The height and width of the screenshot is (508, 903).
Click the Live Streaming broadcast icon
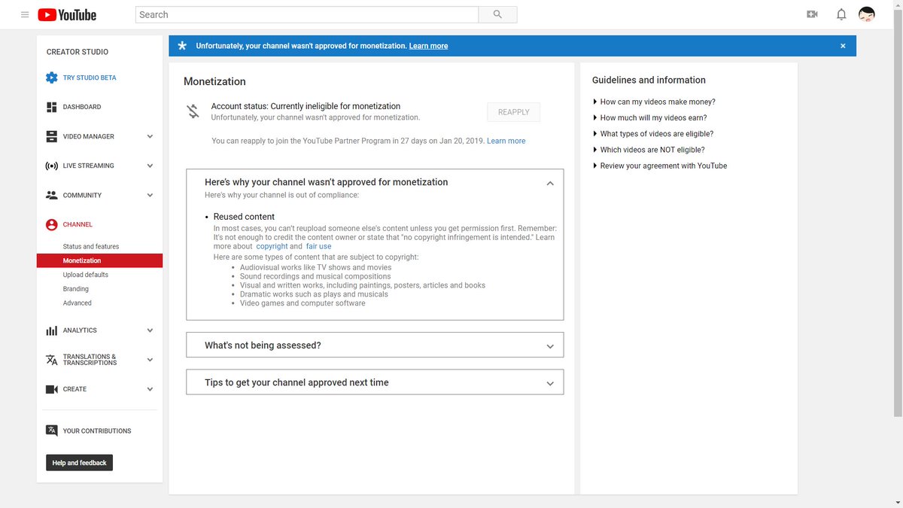pyautogui.click(x=51, y=166)
